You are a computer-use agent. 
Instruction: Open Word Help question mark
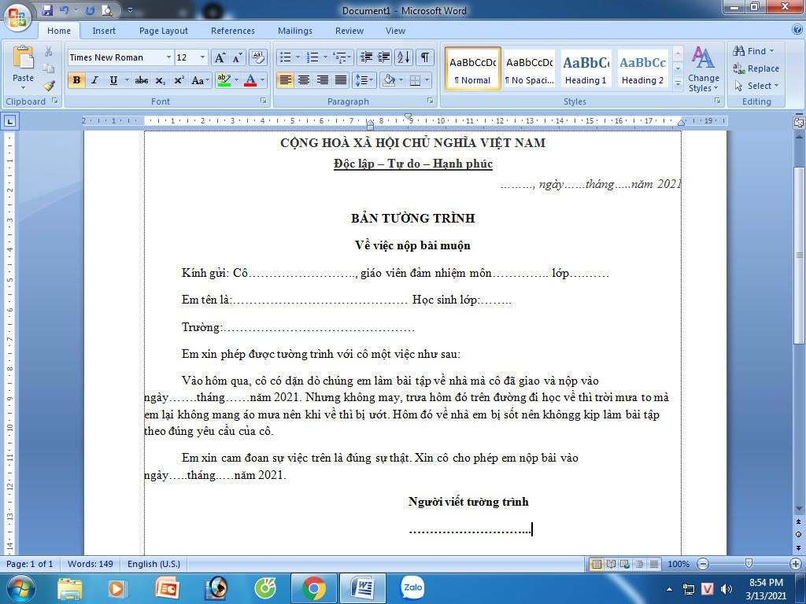[x=797, y=30]
